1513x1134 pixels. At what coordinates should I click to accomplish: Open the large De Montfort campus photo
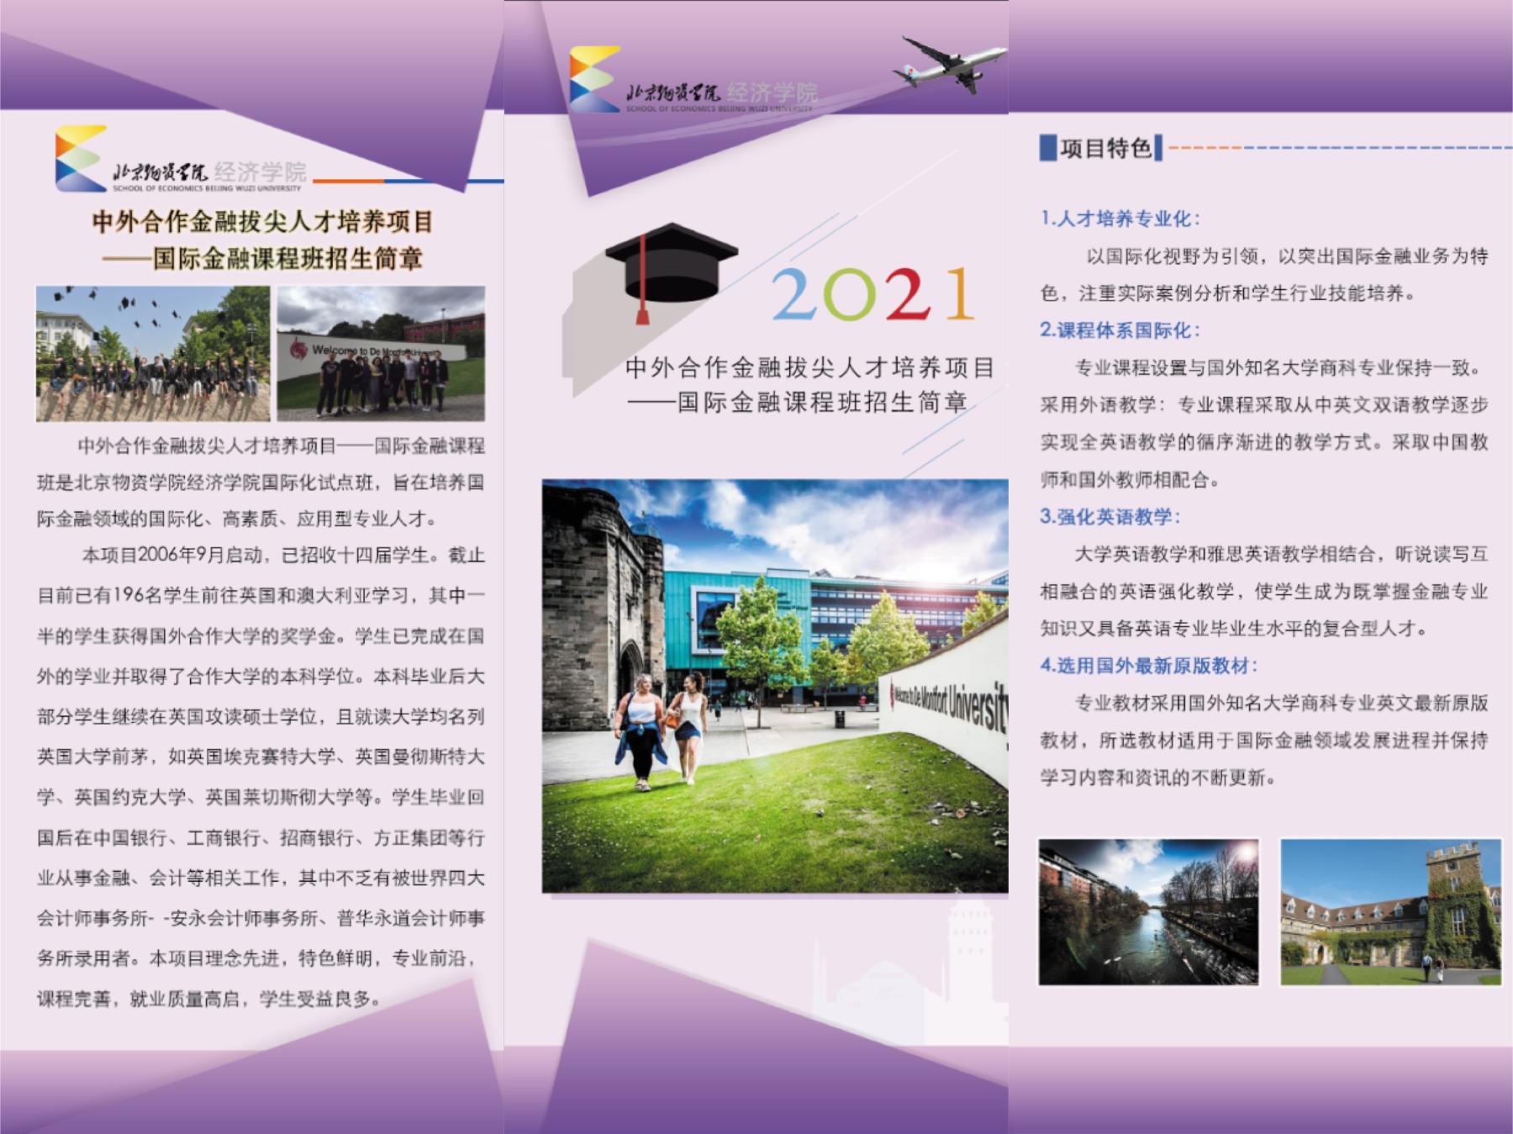774,685
